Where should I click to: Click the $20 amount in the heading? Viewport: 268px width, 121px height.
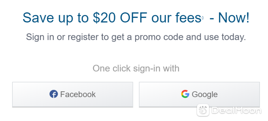[x=105, y=18]
